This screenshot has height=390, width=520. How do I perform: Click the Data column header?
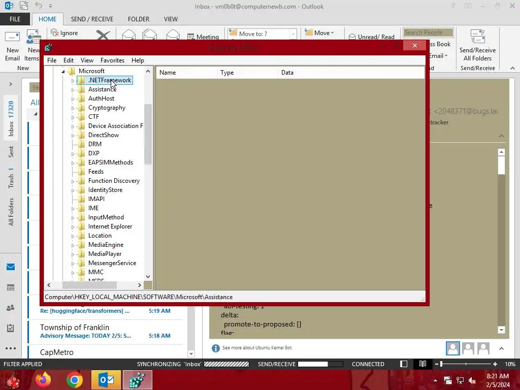(x=351, y=73)
